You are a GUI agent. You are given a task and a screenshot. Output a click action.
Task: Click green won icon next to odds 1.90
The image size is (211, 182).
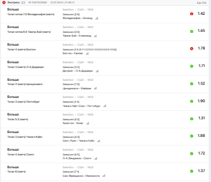(x=192, y=101)
